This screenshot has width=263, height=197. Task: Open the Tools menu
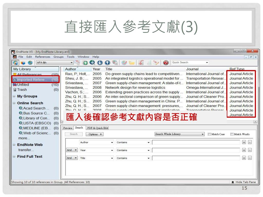point(71,57)
